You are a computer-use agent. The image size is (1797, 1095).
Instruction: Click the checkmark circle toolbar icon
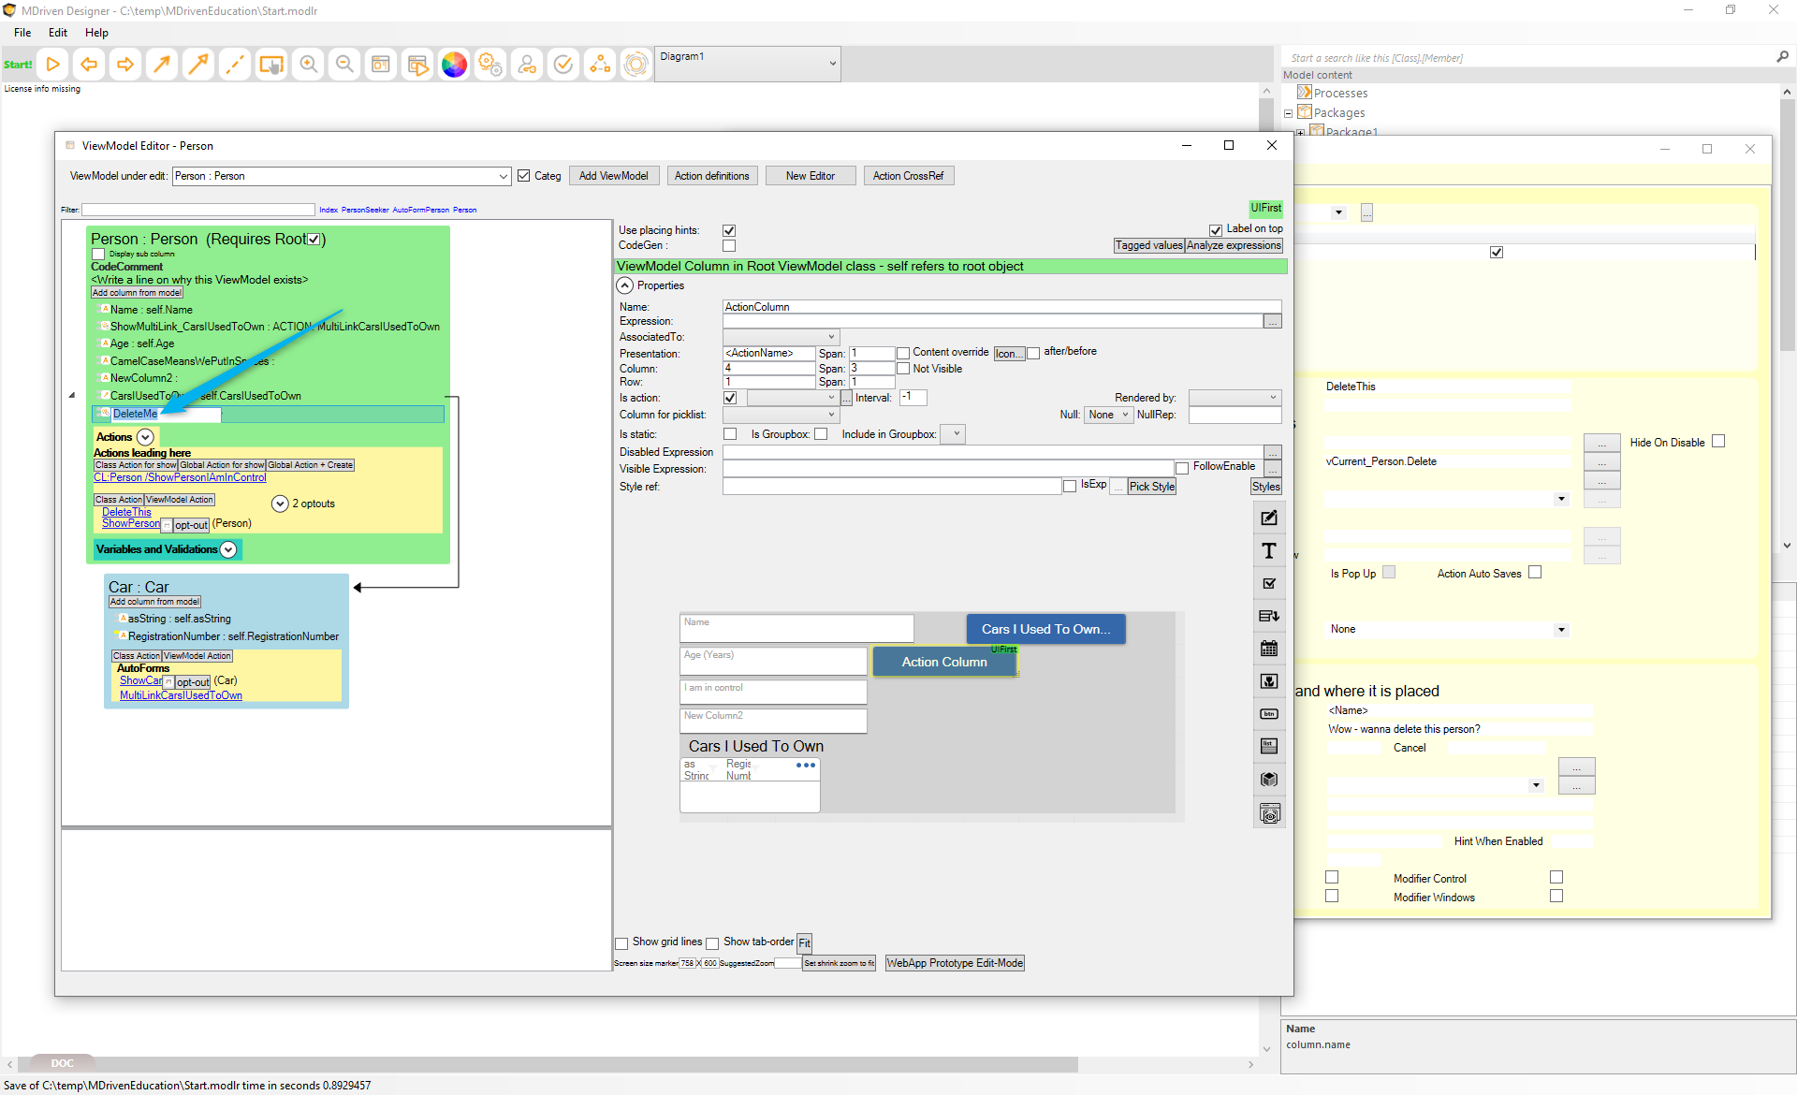(563, 65)
